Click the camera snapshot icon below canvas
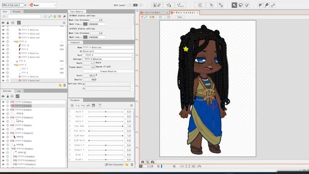The height and width of the screenshot is (174, 309). (142, 162)
